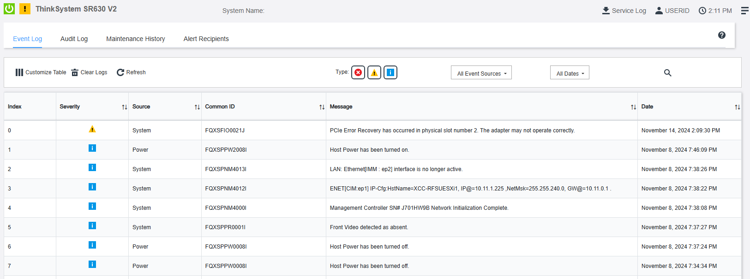The image size is (750, 279).
Task: Click the Refresh circular arrow icon
Action: tap(120, 72)
